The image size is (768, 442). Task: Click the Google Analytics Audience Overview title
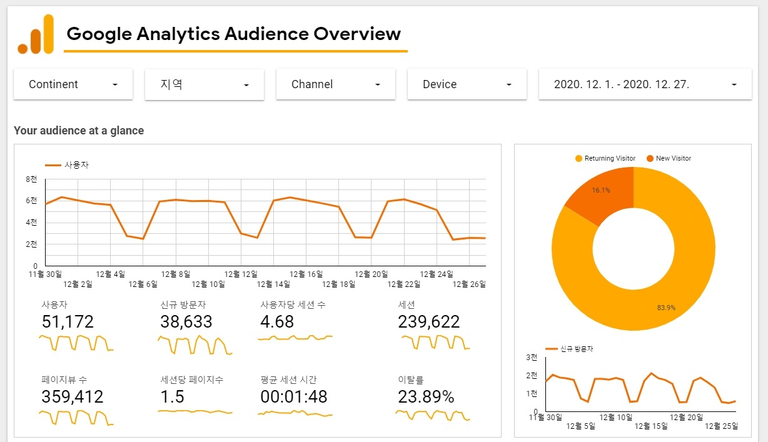pos(234,34)
